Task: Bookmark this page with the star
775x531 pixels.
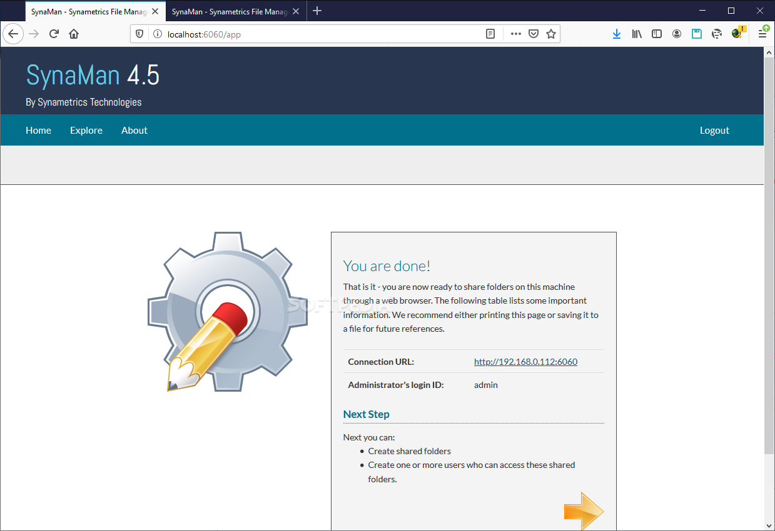Action: click(x=551, y=34)
